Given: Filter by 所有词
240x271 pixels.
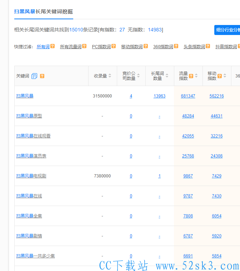Looking at the screenshot, I should 43,47.
